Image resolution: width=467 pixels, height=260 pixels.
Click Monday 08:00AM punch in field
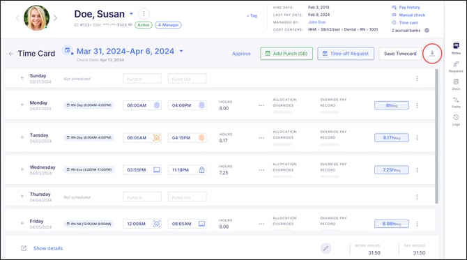[x=142, y=105]
